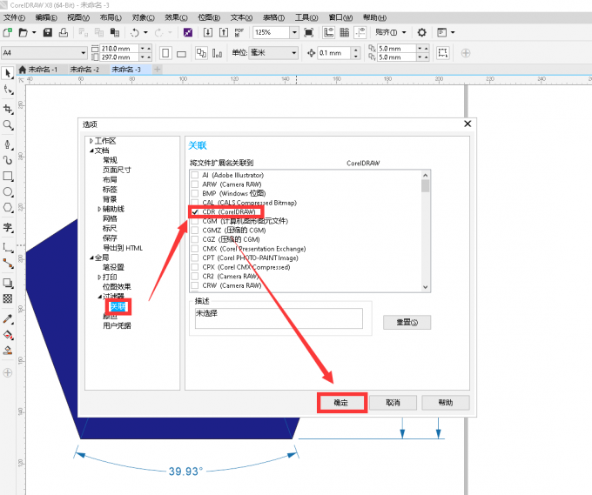Select the Parallel Dimension tool
This screenshot has height=495, width=592.
pyautogui.click(x=8, y=247)
